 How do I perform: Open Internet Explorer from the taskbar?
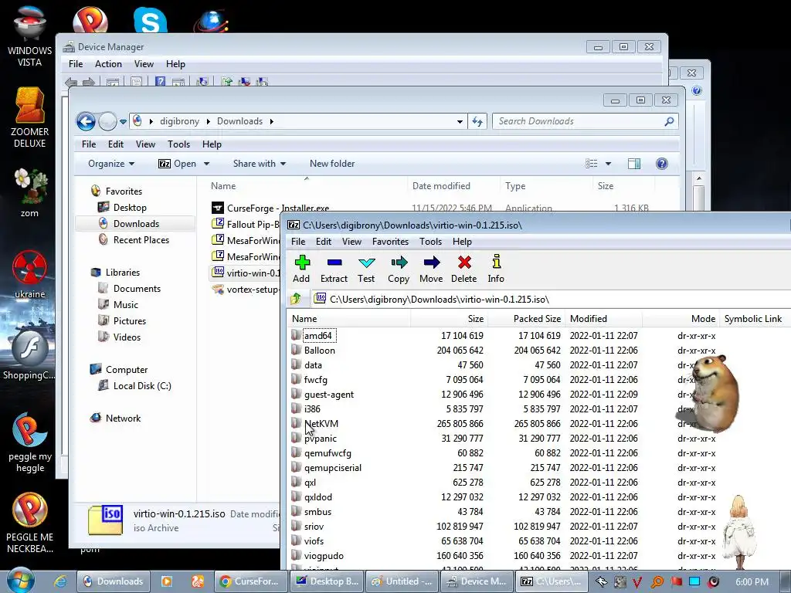pyautogui.click(x=60, y=581)
